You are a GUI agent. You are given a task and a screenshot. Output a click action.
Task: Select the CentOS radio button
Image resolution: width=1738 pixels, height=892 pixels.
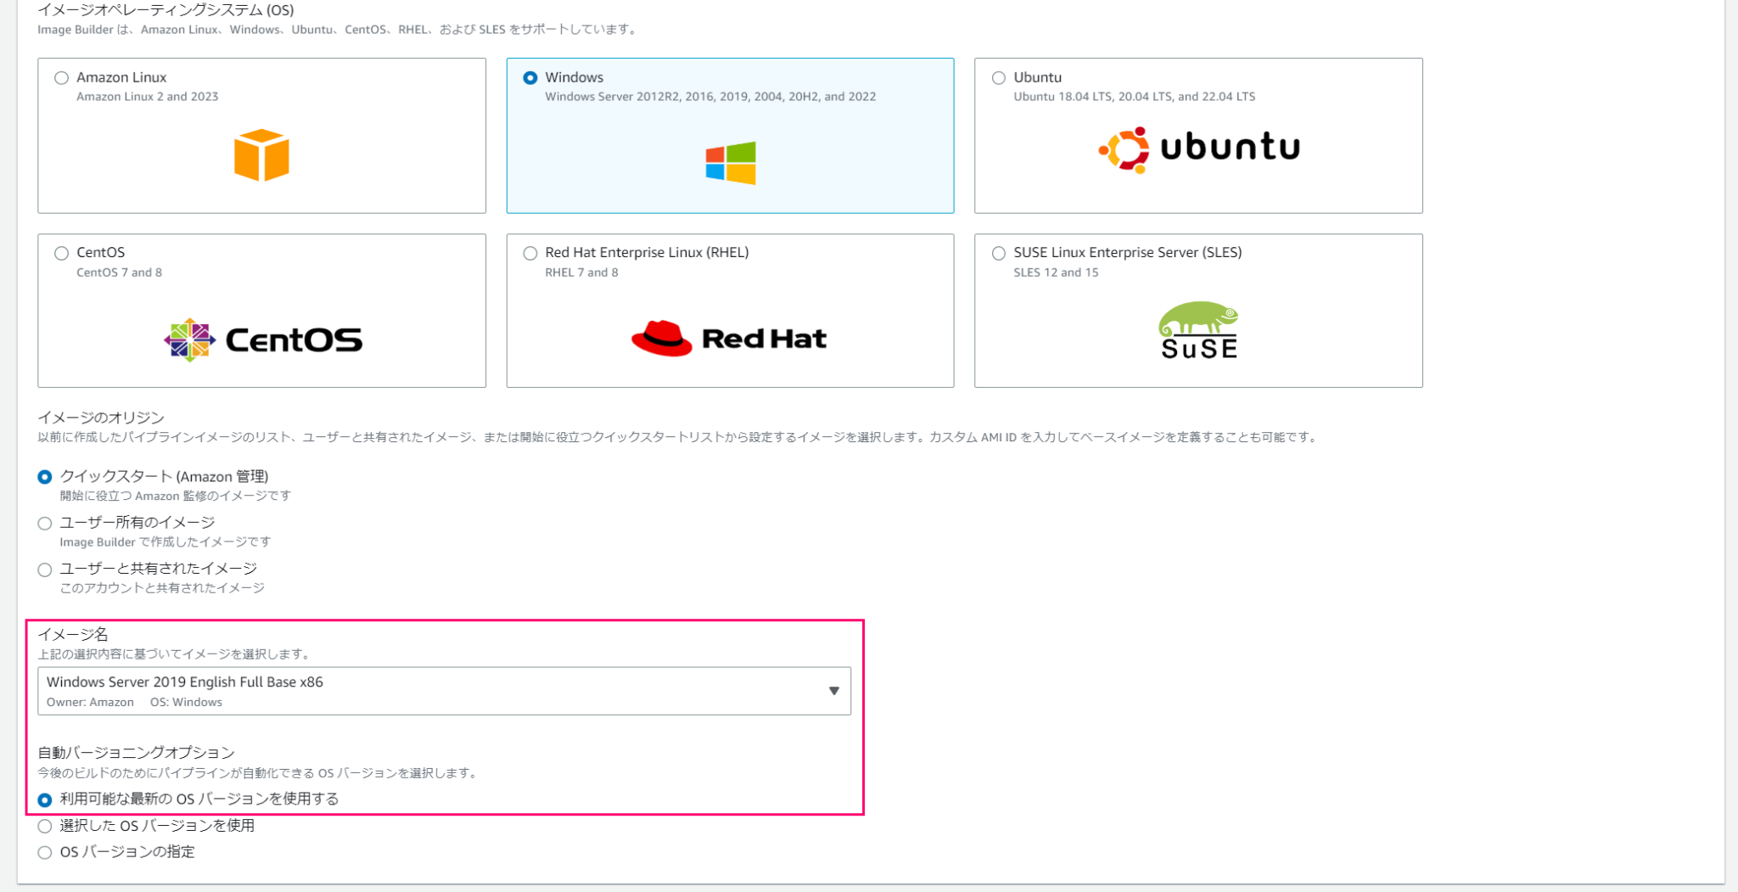click(x=60, y=252)
